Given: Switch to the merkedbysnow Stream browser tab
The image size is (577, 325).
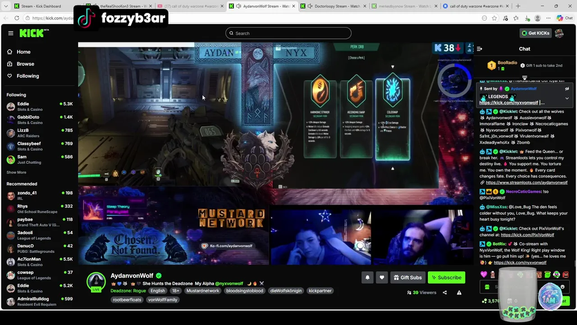Looking at the screenshot, I should point(404,6).
